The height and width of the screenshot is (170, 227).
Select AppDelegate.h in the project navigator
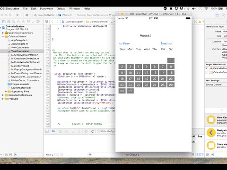[19, 40]
